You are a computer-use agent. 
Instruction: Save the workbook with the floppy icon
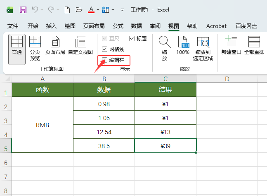click(x=23, y=10)
